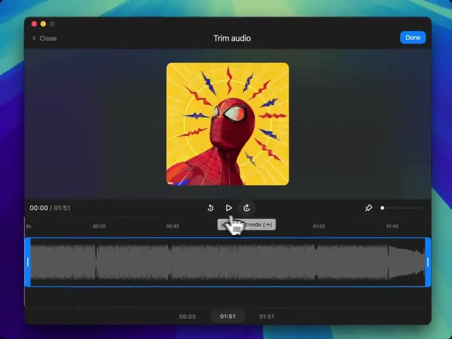
Task: Click the pin icon beside the zoom slider
Action: point(368,208)
